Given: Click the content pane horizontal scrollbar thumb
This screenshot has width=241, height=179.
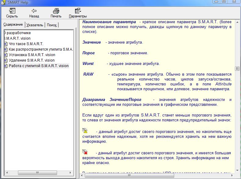Looking at the screenshot, I should click(129, 175).
